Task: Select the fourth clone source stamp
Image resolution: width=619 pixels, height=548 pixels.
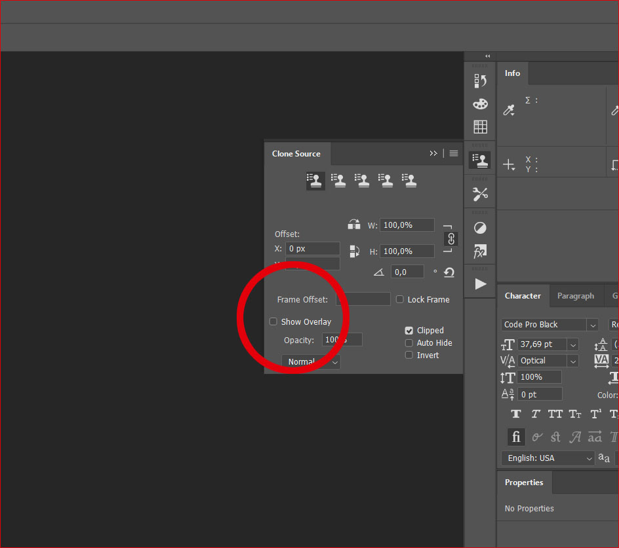Action: (386, 181)
